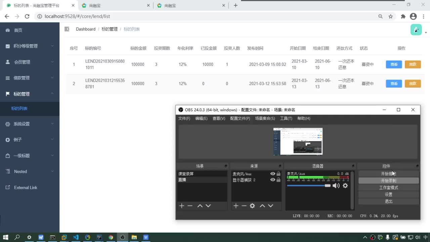Collapse 标的管理 sidebar menu
Screen dimensions: 430x242
pyautogui.click(x=30, y=94)
